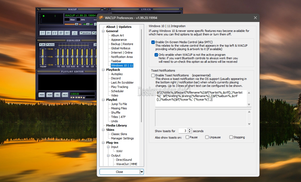Check the Pause toast option
Viewport: 301px width, 182px height.
tap(187, 137)
